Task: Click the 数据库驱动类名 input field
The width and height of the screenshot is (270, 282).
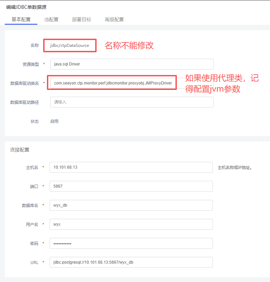Action: click(132, 83)
